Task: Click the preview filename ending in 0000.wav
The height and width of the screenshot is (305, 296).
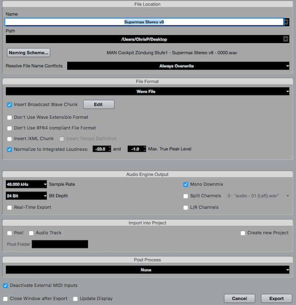Action: [x=172, y=53]
